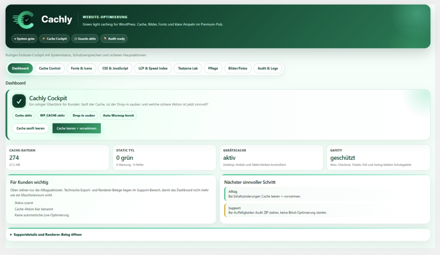Click the Website-Optimierung header label
The image size is (440, 255).
[x=105, y=17]
